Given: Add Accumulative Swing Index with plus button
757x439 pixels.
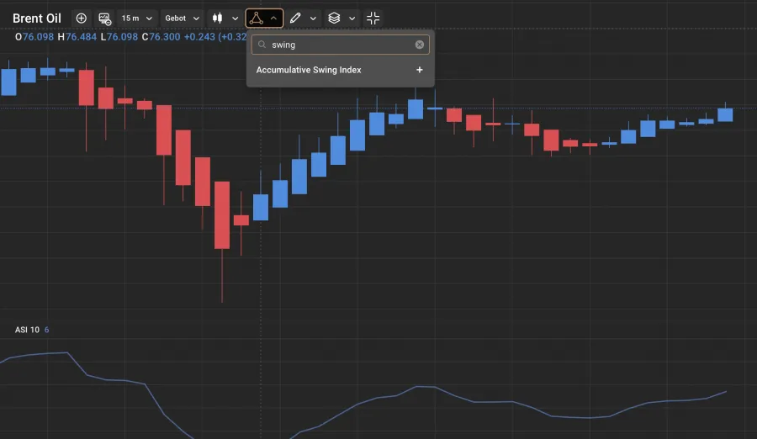Looking at the screenshot, I should tap(420, 70).
